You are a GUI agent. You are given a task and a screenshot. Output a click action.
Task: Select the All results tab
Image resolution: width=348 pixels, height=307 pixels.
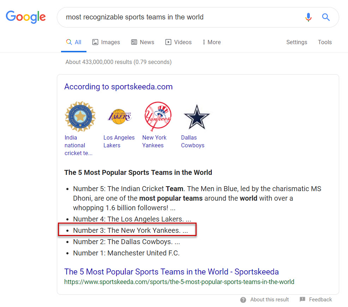pos(74,42)
